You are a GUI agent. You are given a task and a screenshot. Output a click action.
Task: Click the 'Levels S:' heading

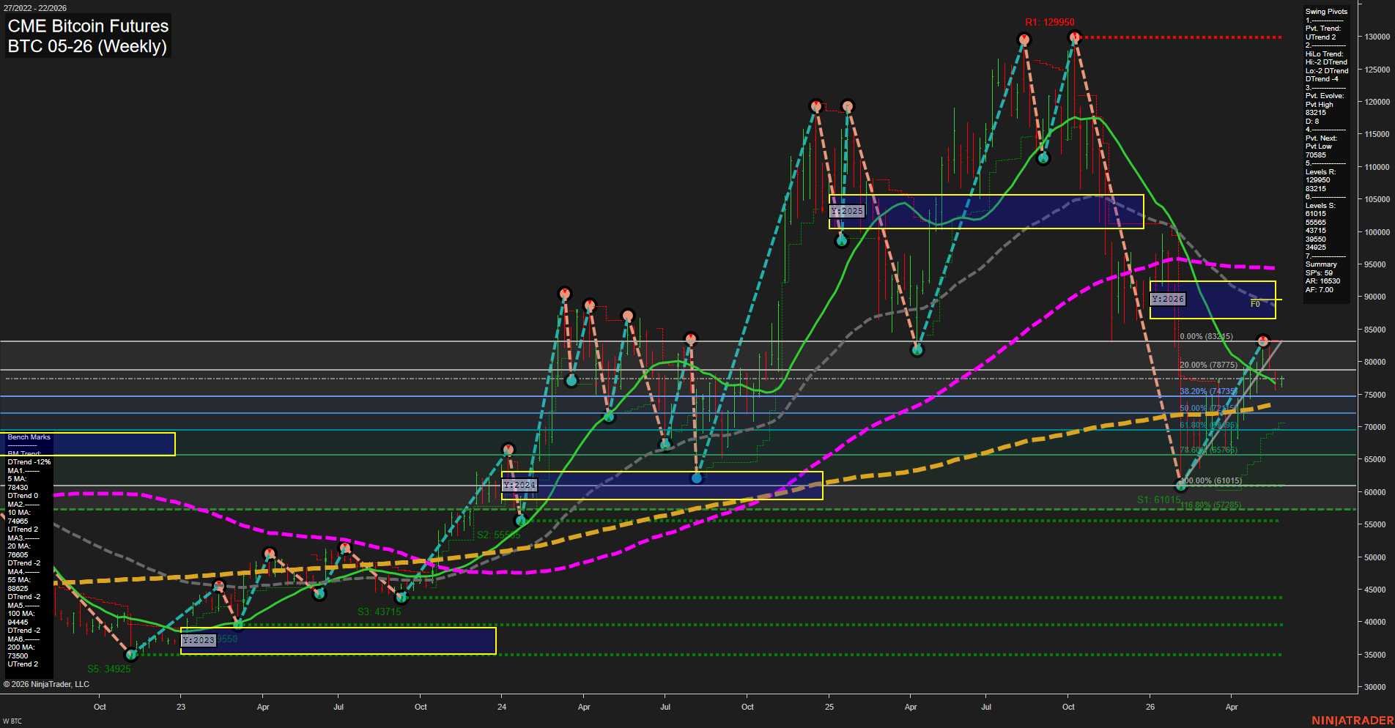(x=1320, y=206)
